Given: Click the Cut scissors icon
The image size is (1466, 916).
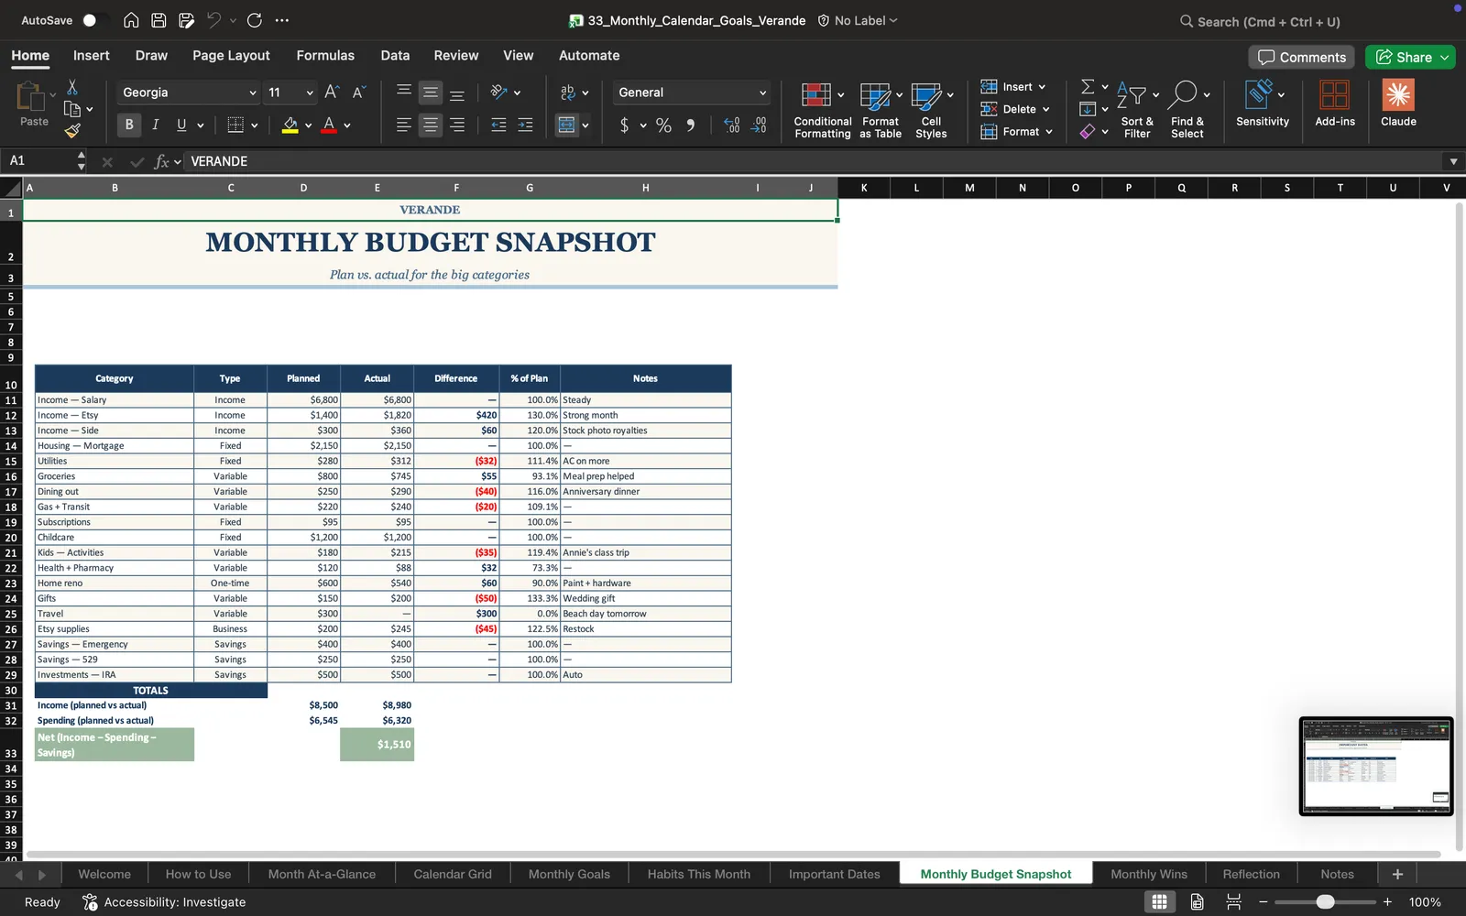Looking at the screenshot, I should pos(72,87).
